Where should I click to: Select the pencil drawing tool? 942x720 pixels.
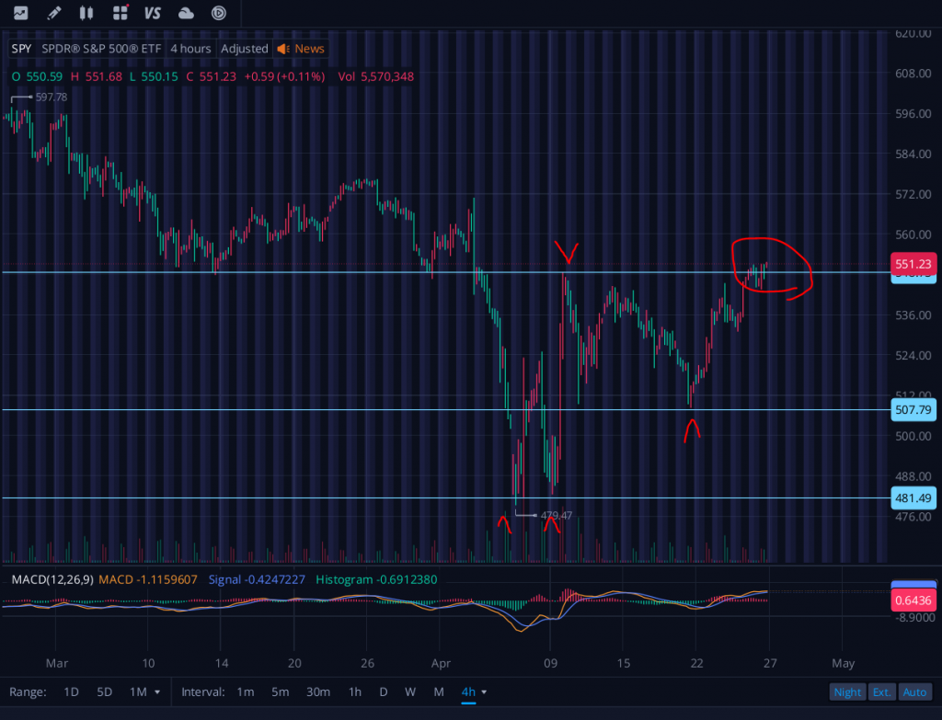(x=54, y=13)
